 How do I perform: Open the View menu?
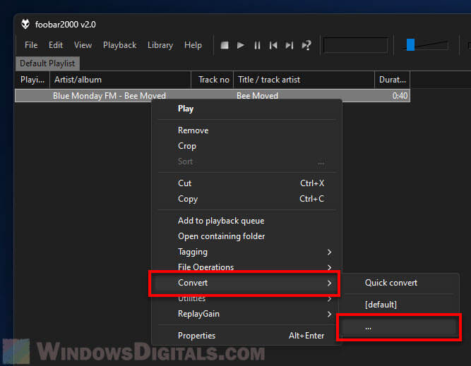[83, 45]
